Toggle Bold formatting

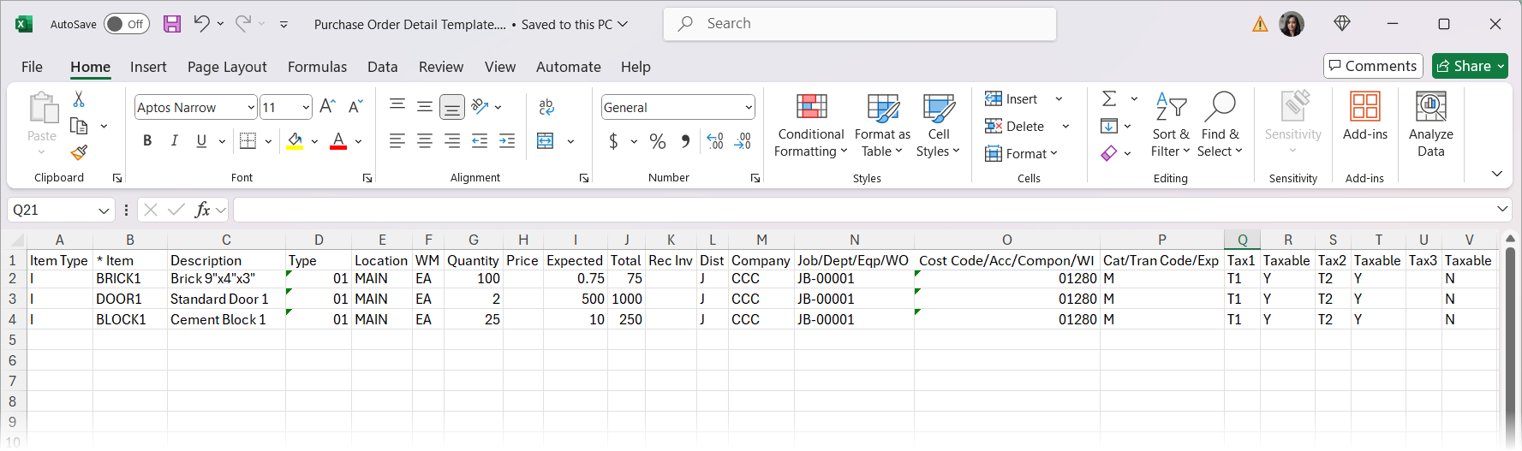click(x=147, y=141)
